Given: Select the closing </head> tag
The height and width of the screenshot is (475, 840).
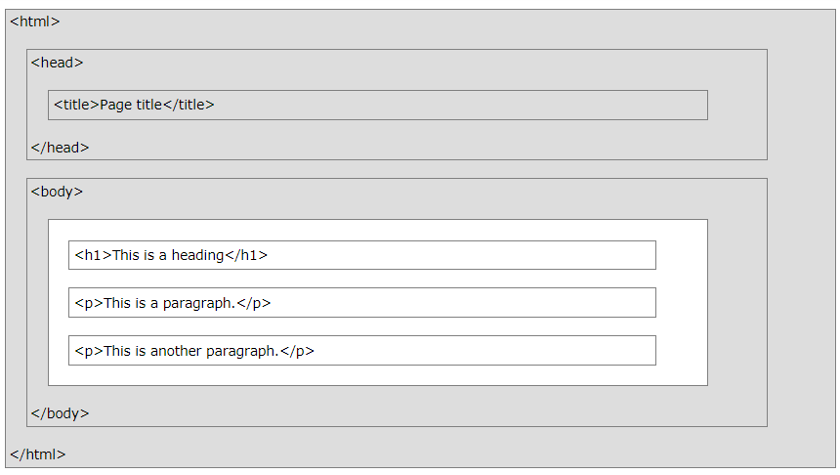Looking at the screenshot, I should [x=60, y=148].
